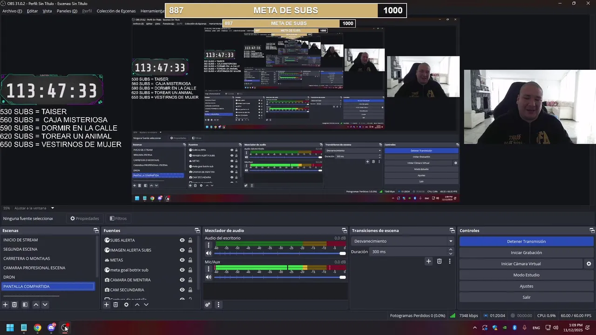Move source down in Fuentes toolbar
This screenshot has width=596, height=335.
point(146,305)
